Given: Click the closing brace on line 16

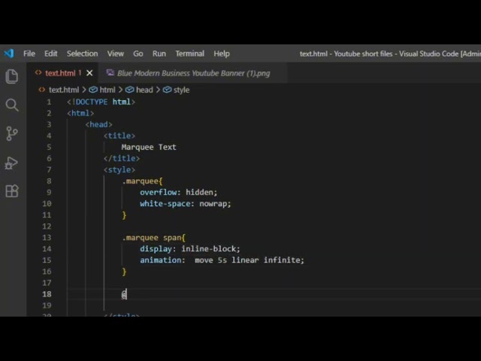Looking at the screenshot, I should (124, 272).
